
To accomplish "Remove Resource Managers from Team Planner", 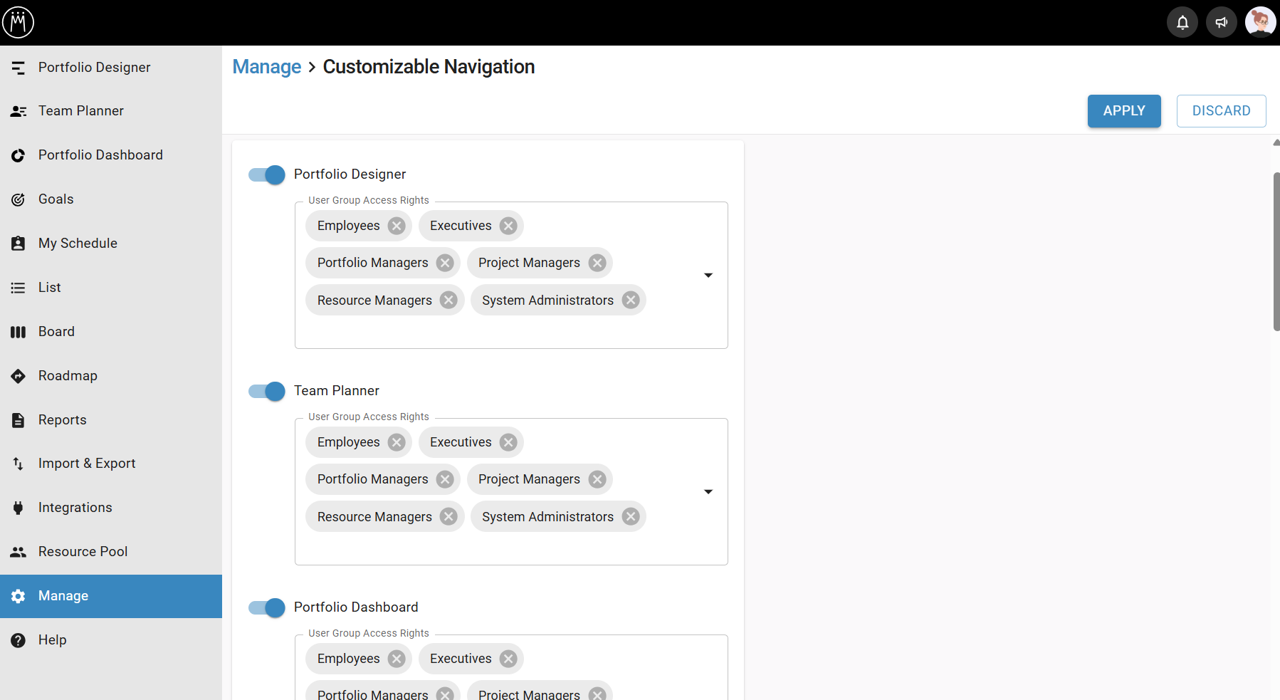I will 448,516.
